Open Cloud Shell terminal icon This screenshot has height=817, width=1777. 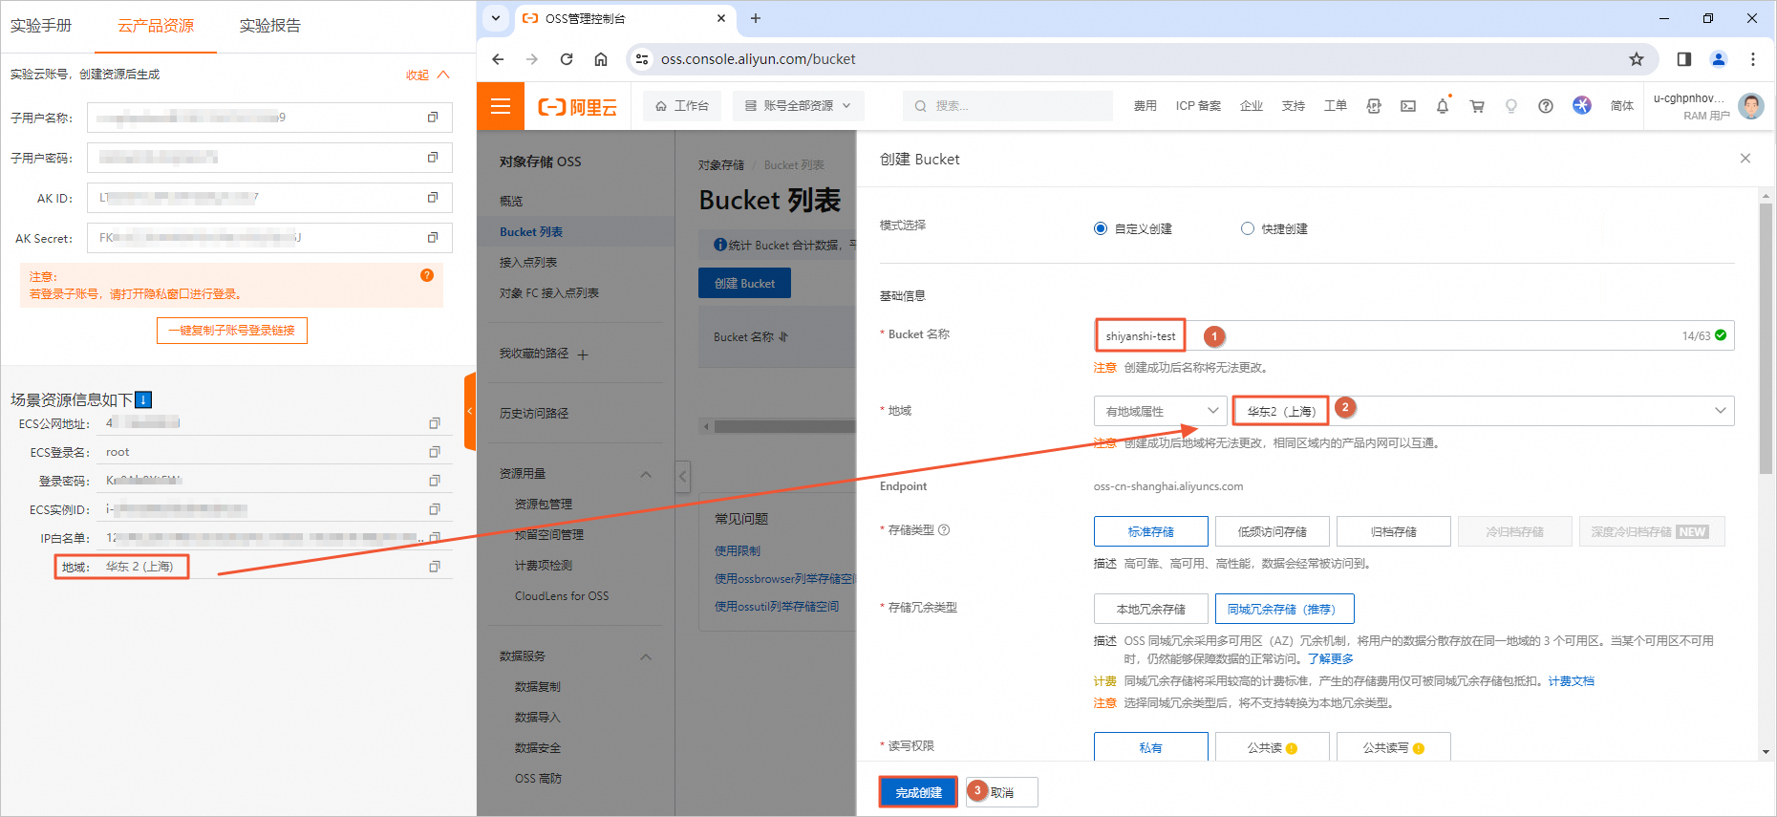coord(1408,106)
